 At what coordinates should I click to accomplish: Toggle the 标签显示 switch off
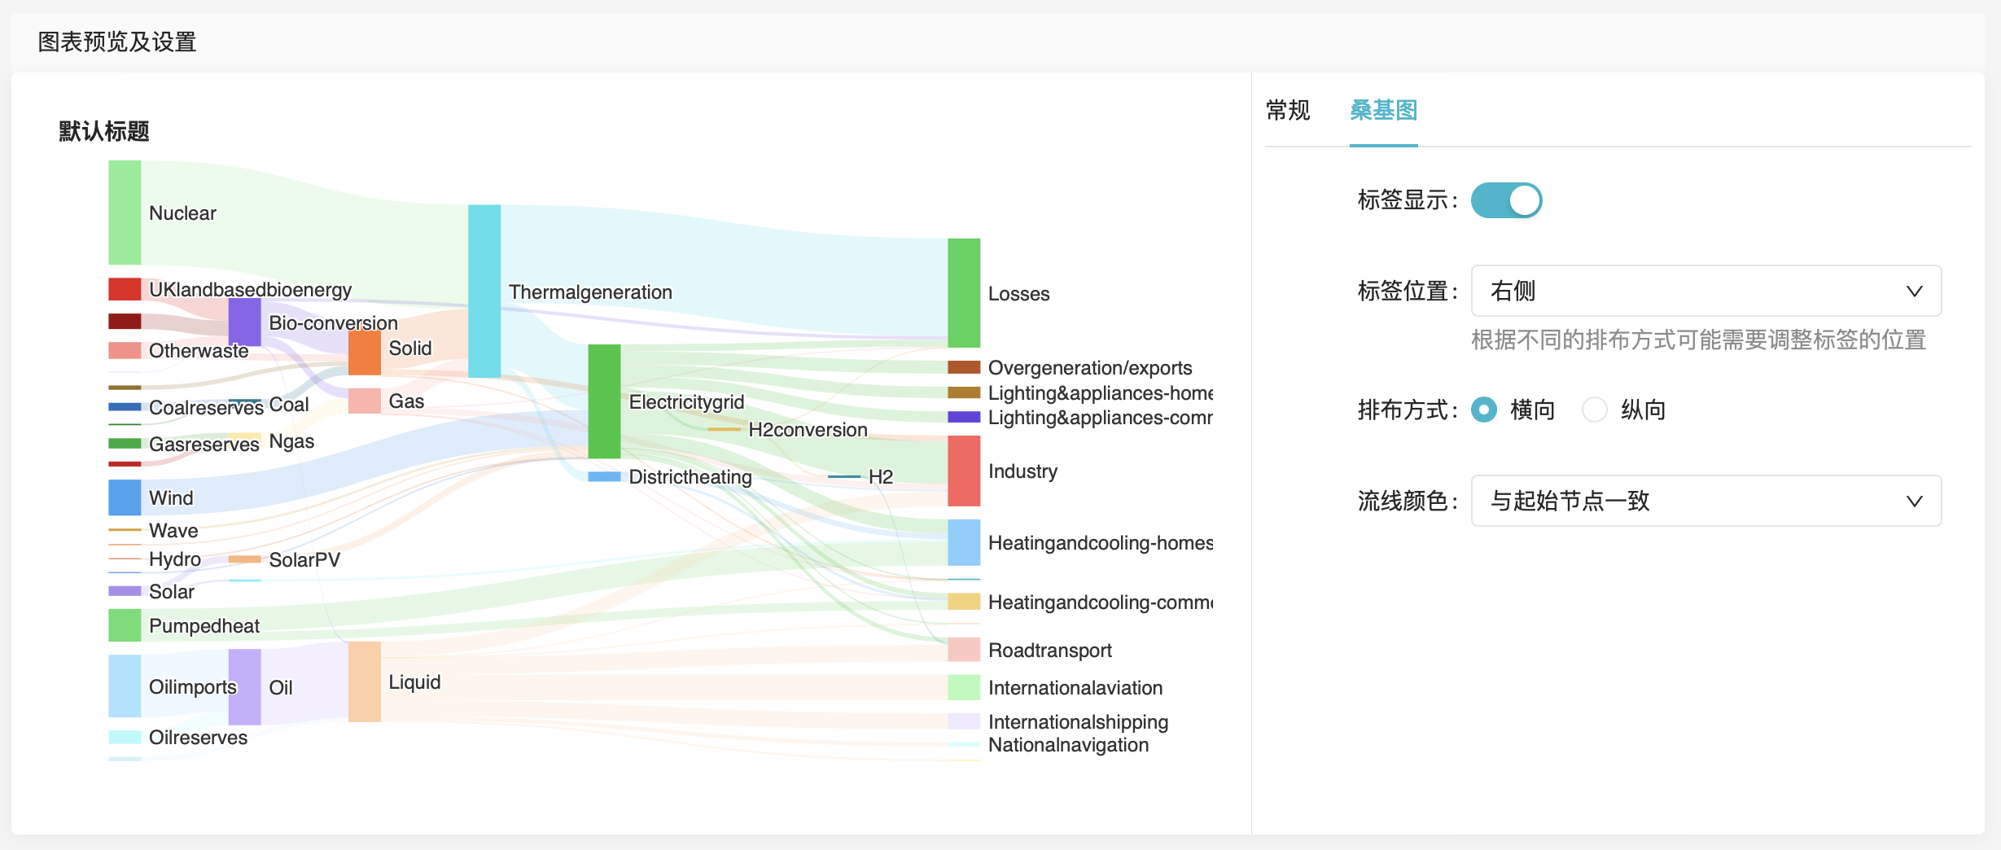[1506, 200]
